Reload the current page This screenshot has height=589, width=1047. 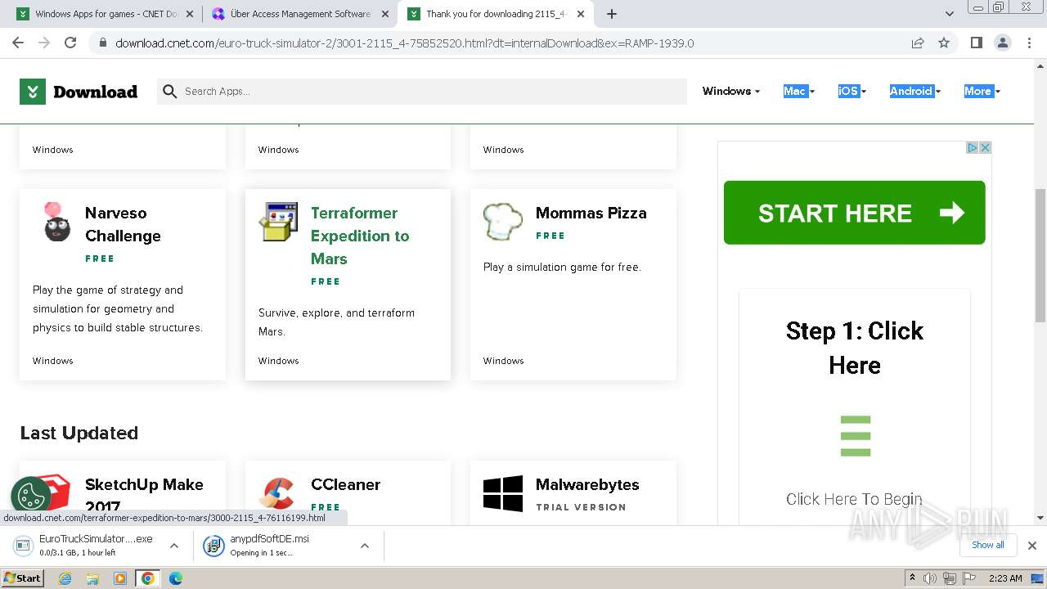[x=70, y=43]
